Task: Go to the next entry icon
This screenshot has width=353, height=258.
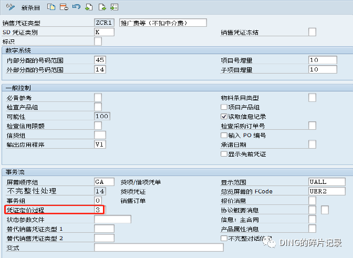Action: click(x=102, y=7)
